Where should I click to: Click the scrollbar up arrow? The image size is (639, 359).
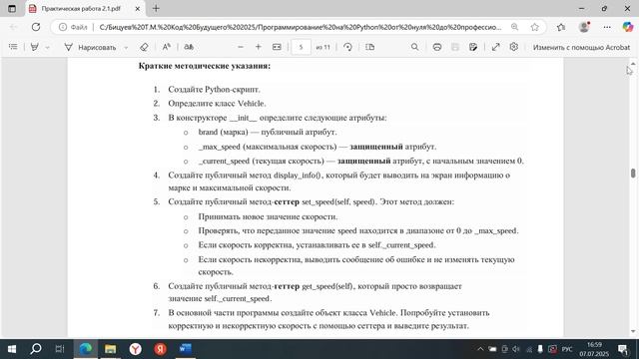tap(633, 63)
